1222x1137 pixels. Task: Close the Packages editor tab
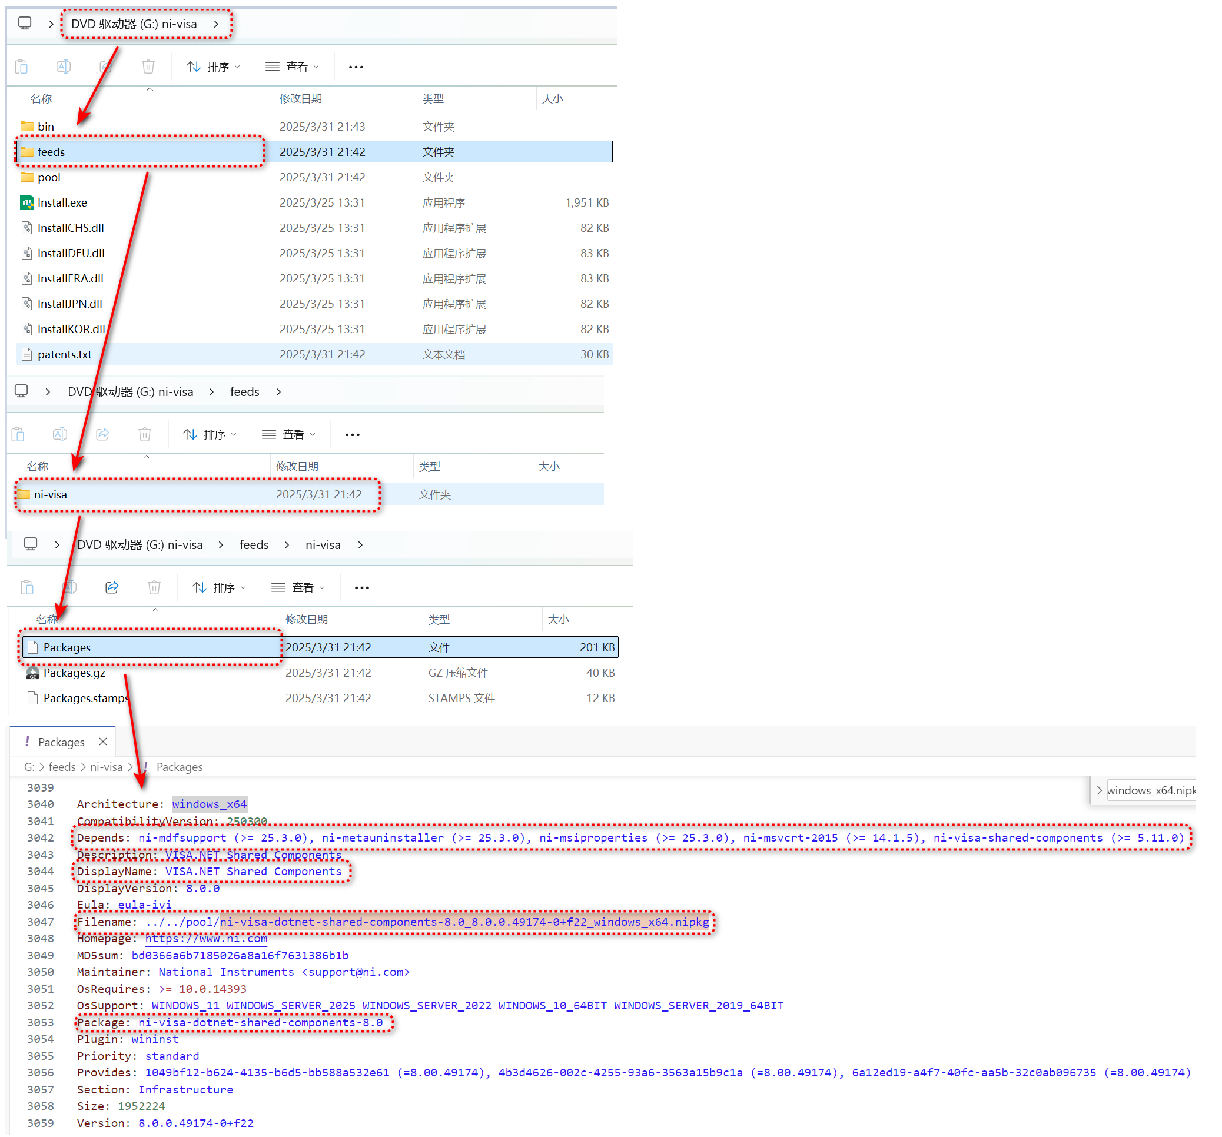click(x=103, y=742)
